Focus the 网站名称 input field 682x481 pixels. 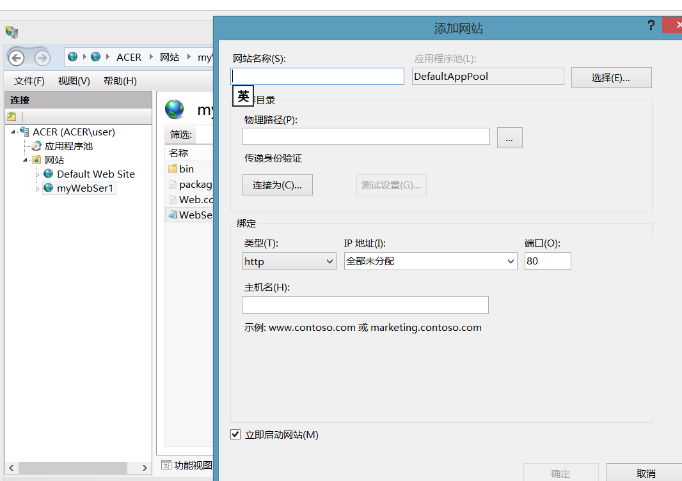[317, 77]
